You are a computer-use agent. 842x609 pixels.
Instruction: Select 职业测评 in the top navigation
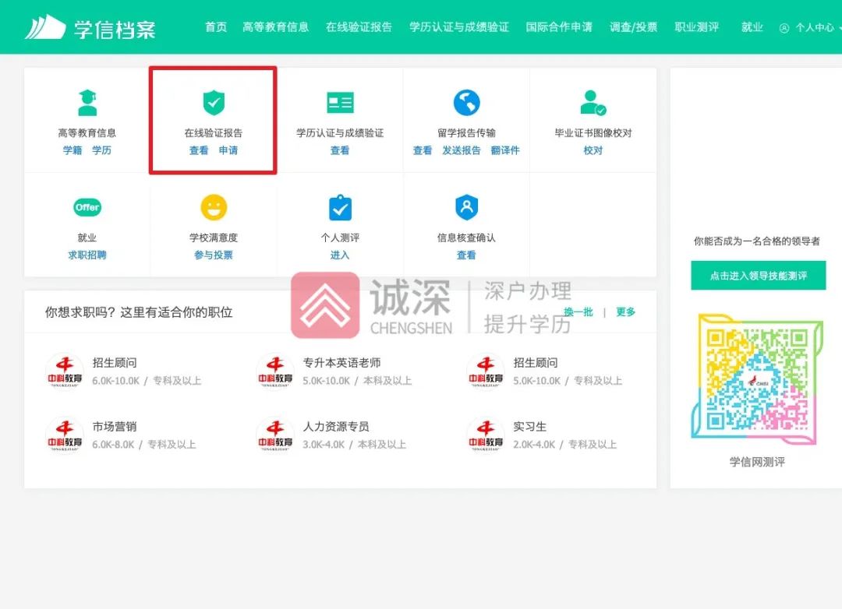[697, 26]
